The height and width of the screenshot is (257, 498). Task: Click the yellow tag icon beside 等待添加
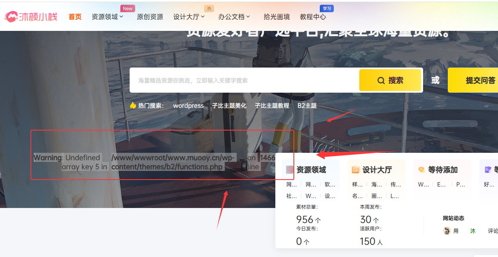point(421,170)
